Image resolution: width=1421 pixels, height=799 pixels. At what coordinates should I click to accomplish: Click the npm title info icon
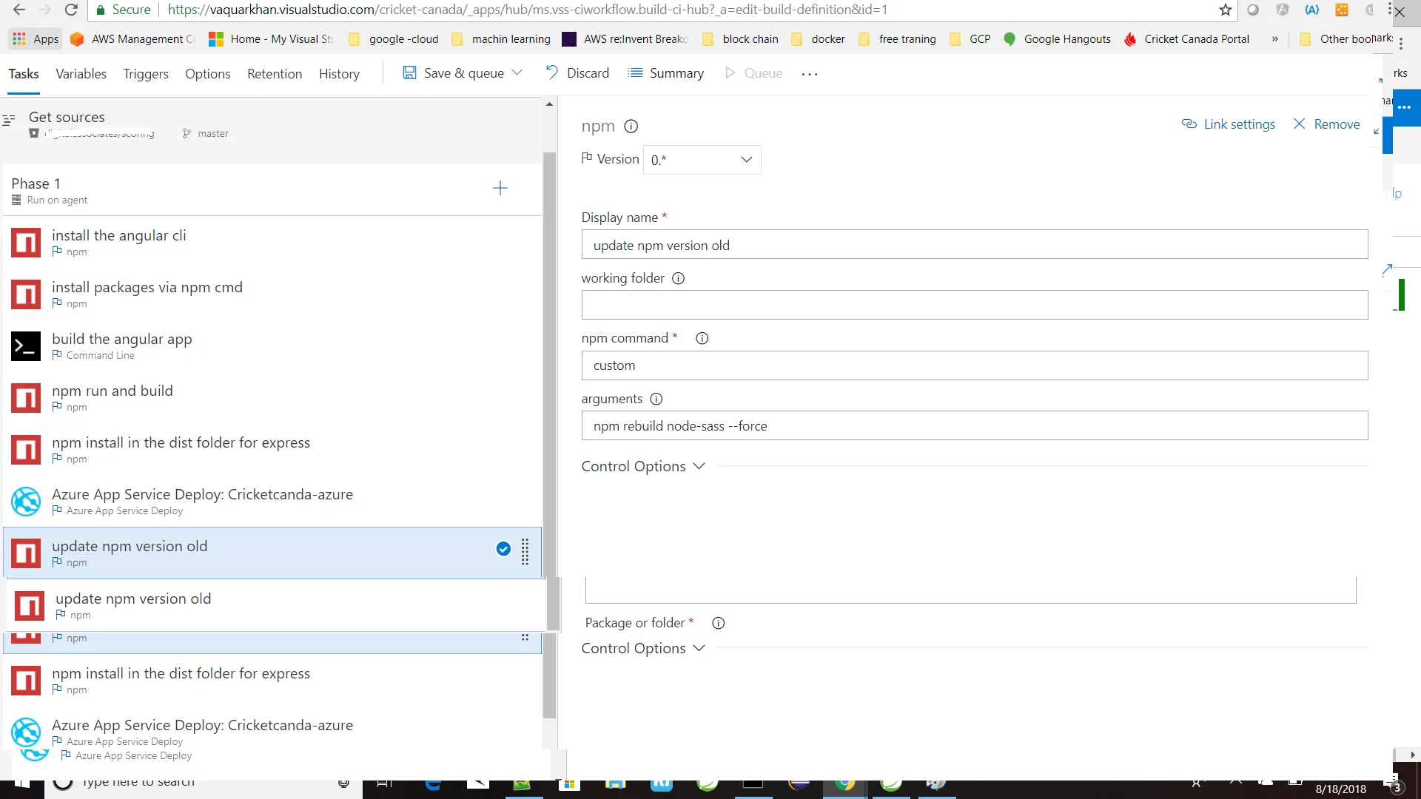pyautogui.click(x=631, y=127)
